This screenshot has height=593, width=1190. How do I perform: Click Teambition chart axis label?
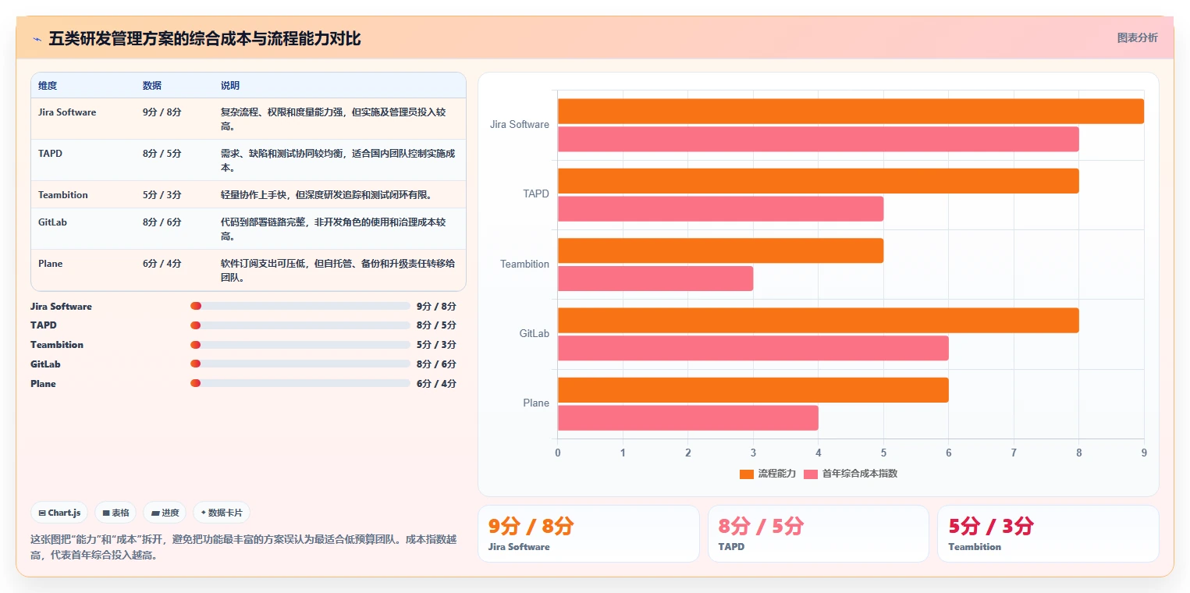(x=524, y=265)
